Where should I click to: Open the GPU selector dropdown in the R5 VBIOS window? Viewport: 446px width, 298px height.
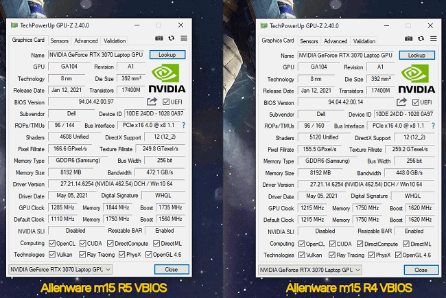[x=60, y=269]
